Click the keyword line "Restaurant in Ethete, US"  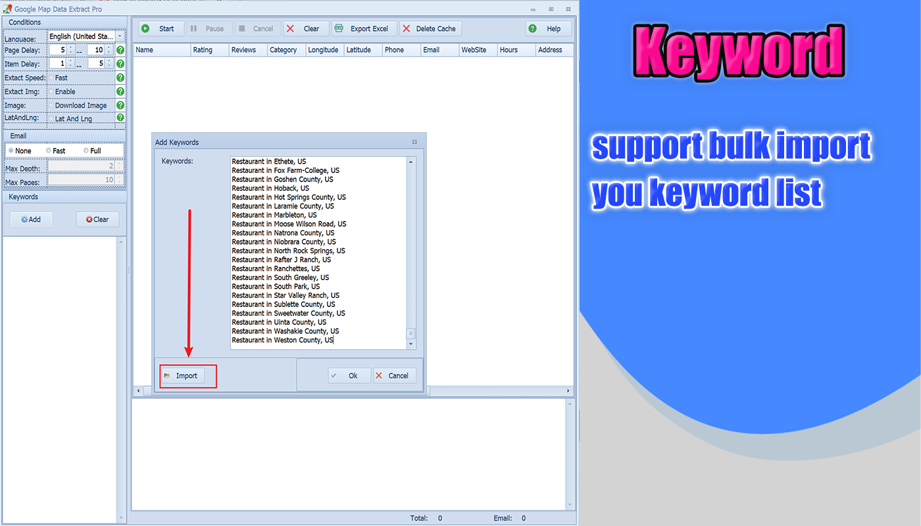point(269,161)
